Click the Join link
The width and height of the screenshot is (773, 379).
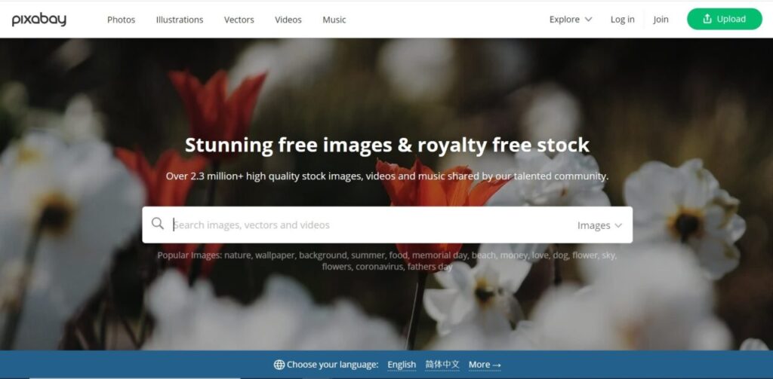tap(661, 19)
